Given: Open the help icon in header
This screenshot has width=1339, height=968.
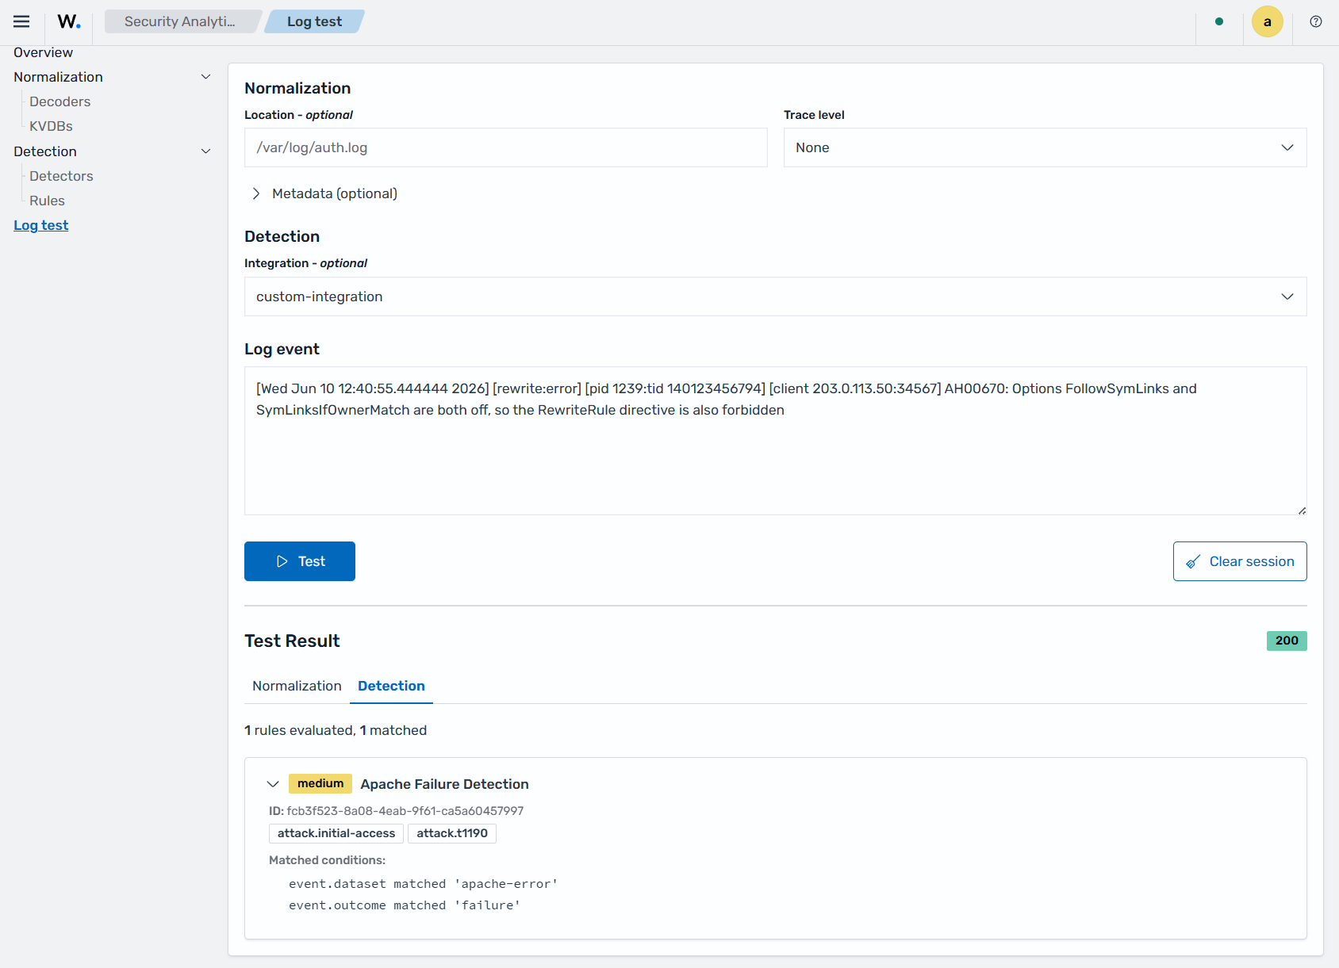Looking at the screenshot, I should [1316, 21].
